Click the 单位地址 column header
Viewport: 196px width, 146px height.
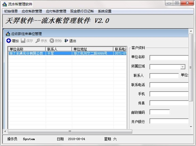pos(92,49)
